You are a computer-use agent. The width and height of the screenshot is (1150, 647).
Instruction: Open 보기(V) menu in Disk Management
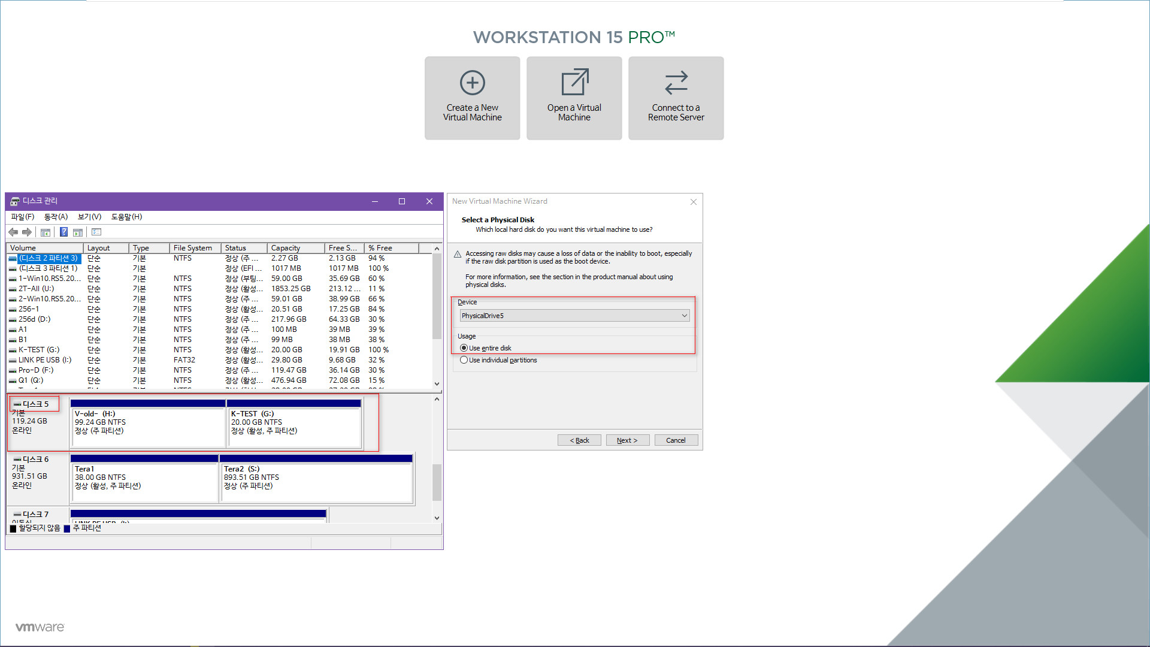tap(89, 217)
